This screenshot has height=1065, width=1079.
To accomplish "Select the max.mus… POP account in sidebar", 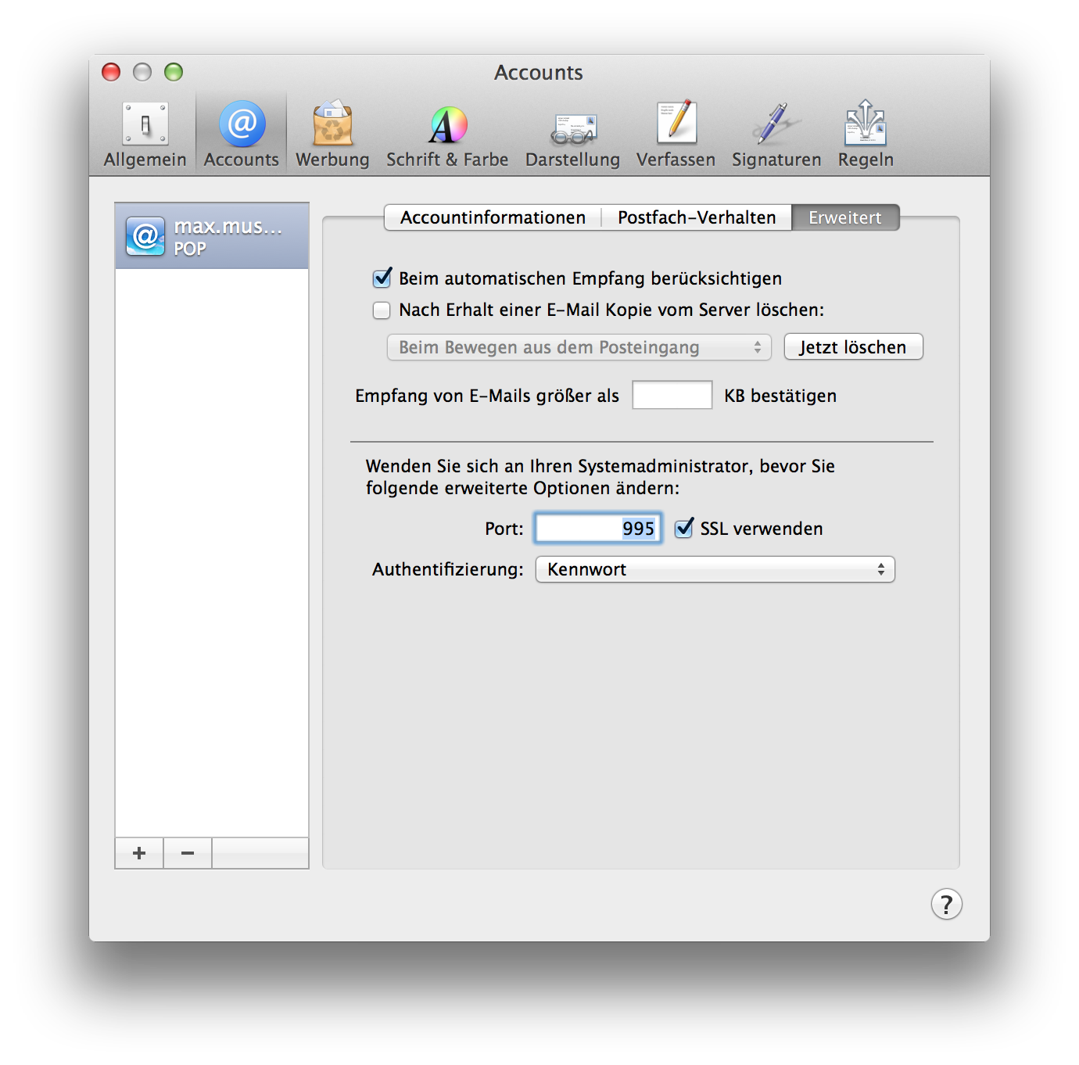I will coord(212,236).
